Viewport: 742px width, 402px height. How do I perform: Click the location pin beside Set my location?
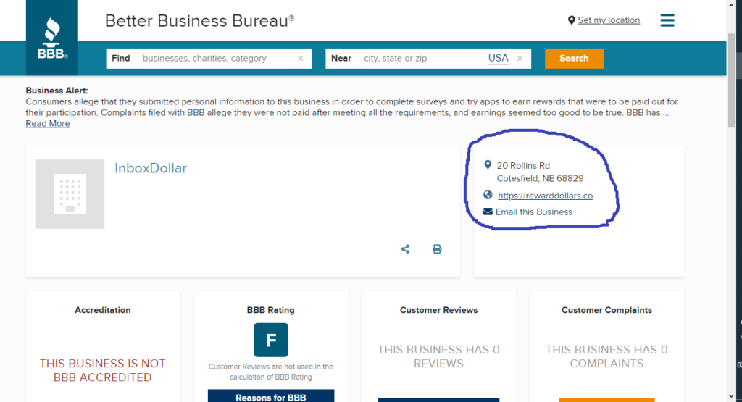pyautogui.click(x=571, y=20)
